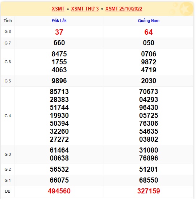Select G.4 number 27272
Viewport: 196px width, 201px height.
pos(59,139)
